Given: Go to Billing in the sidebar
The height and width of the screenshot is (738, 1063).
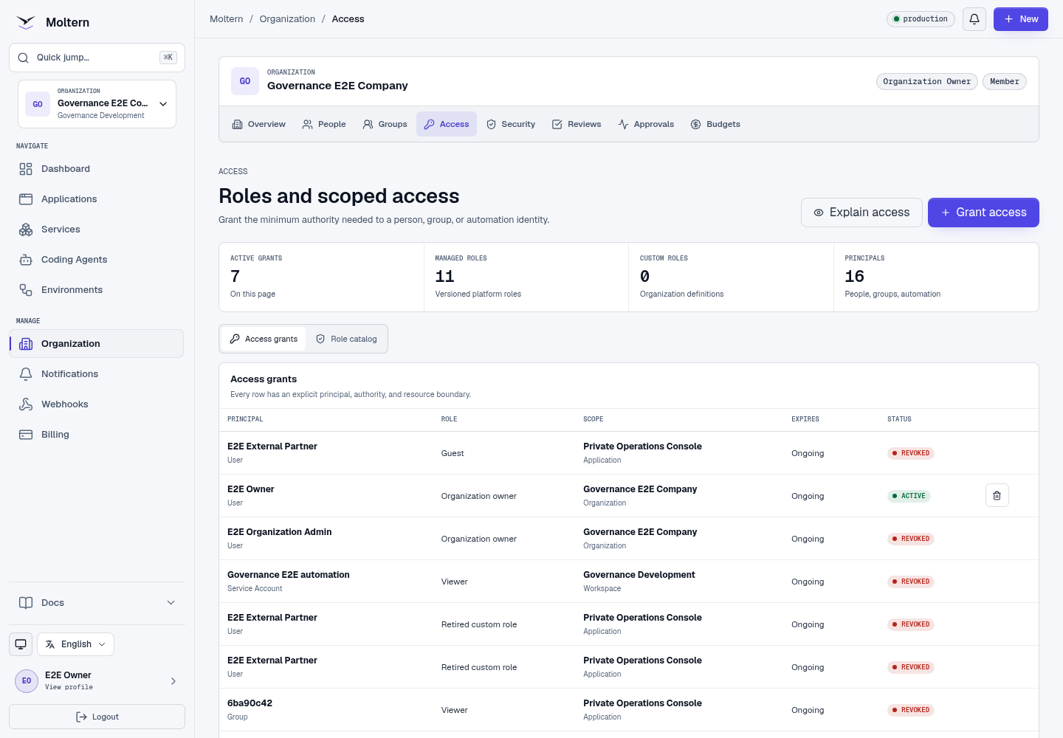Looking at the screenshot, I should (x=97, y=435).
